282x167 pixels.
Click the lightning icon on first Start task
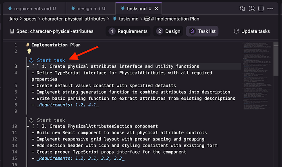[x=31, y=60]
